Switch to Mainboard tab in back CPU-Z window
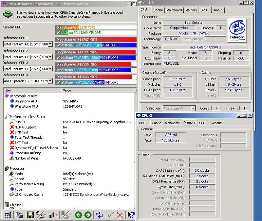The width and height of the screenshot is (262, 221). pyautogui.click(x=174, y=10)
